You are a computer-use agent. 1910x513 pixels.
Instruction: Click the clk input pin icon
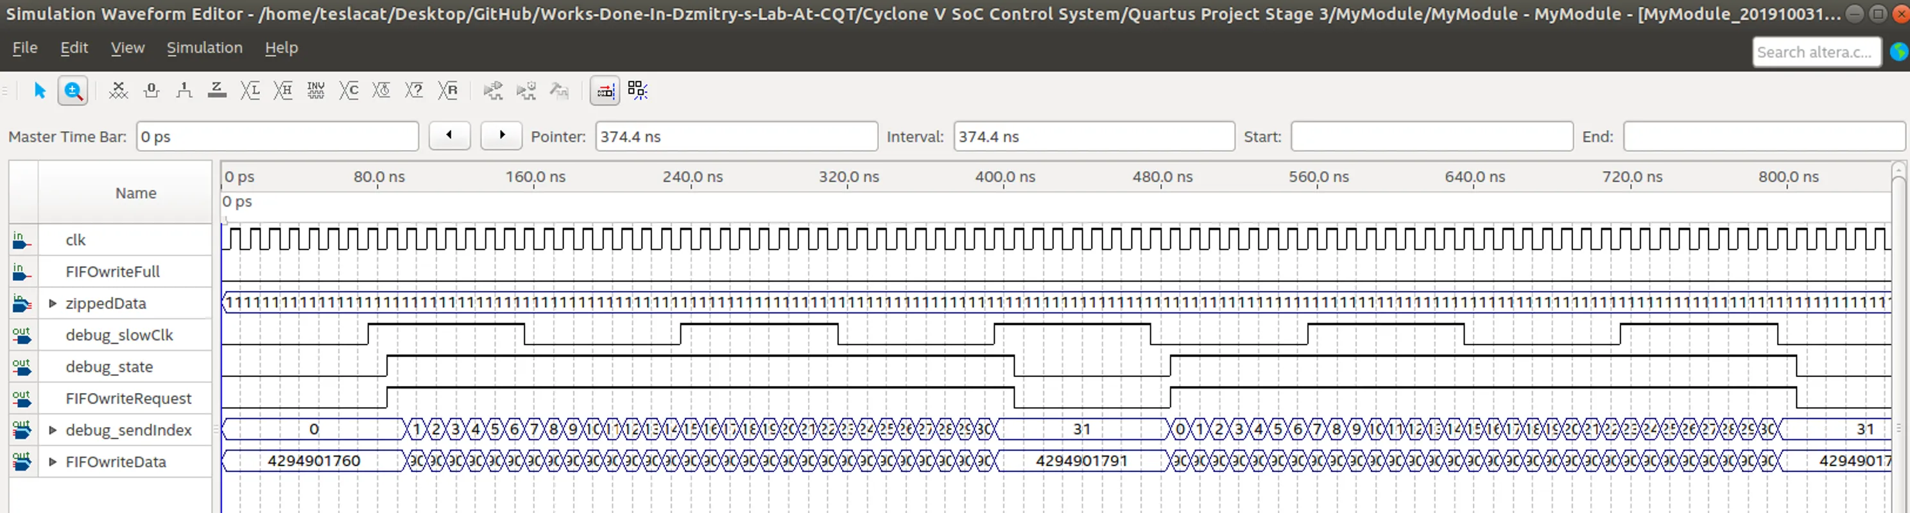22,239
